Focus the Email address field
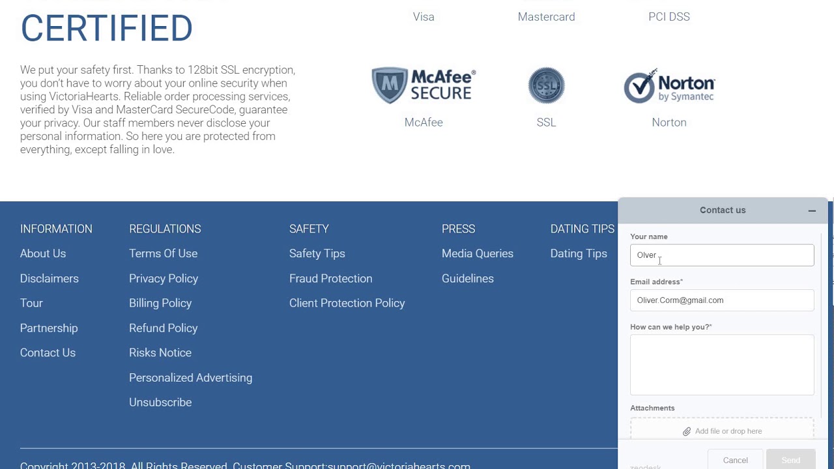 (x=722, y=300)
